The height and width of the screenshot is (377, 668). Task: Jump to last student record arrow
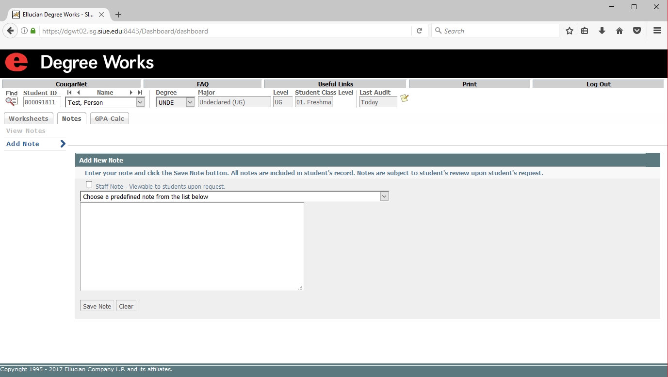pyautogui.click(x=140, y=93)
